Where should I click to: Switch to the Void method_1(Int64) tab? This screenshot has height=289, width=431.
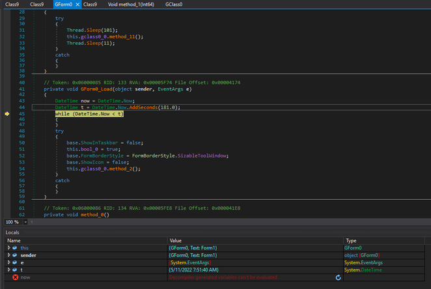pos(132,5)
